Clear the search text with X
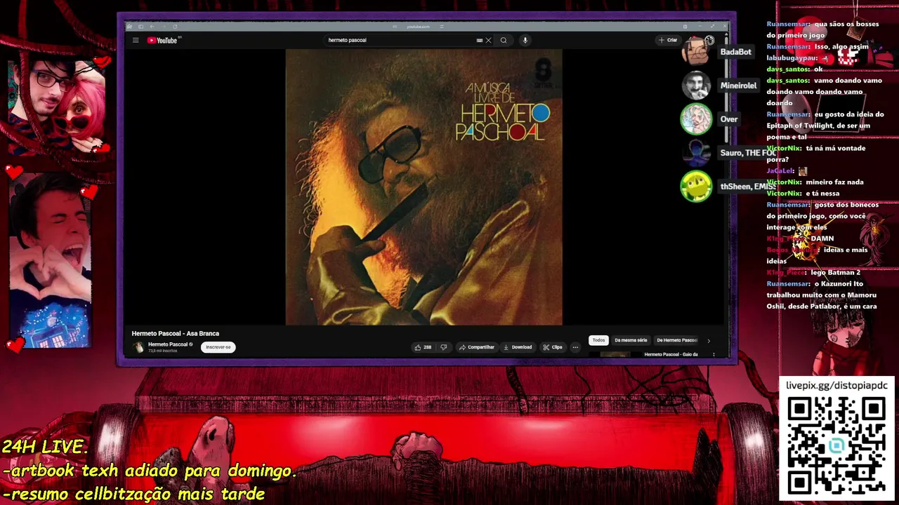 point(488,40)
